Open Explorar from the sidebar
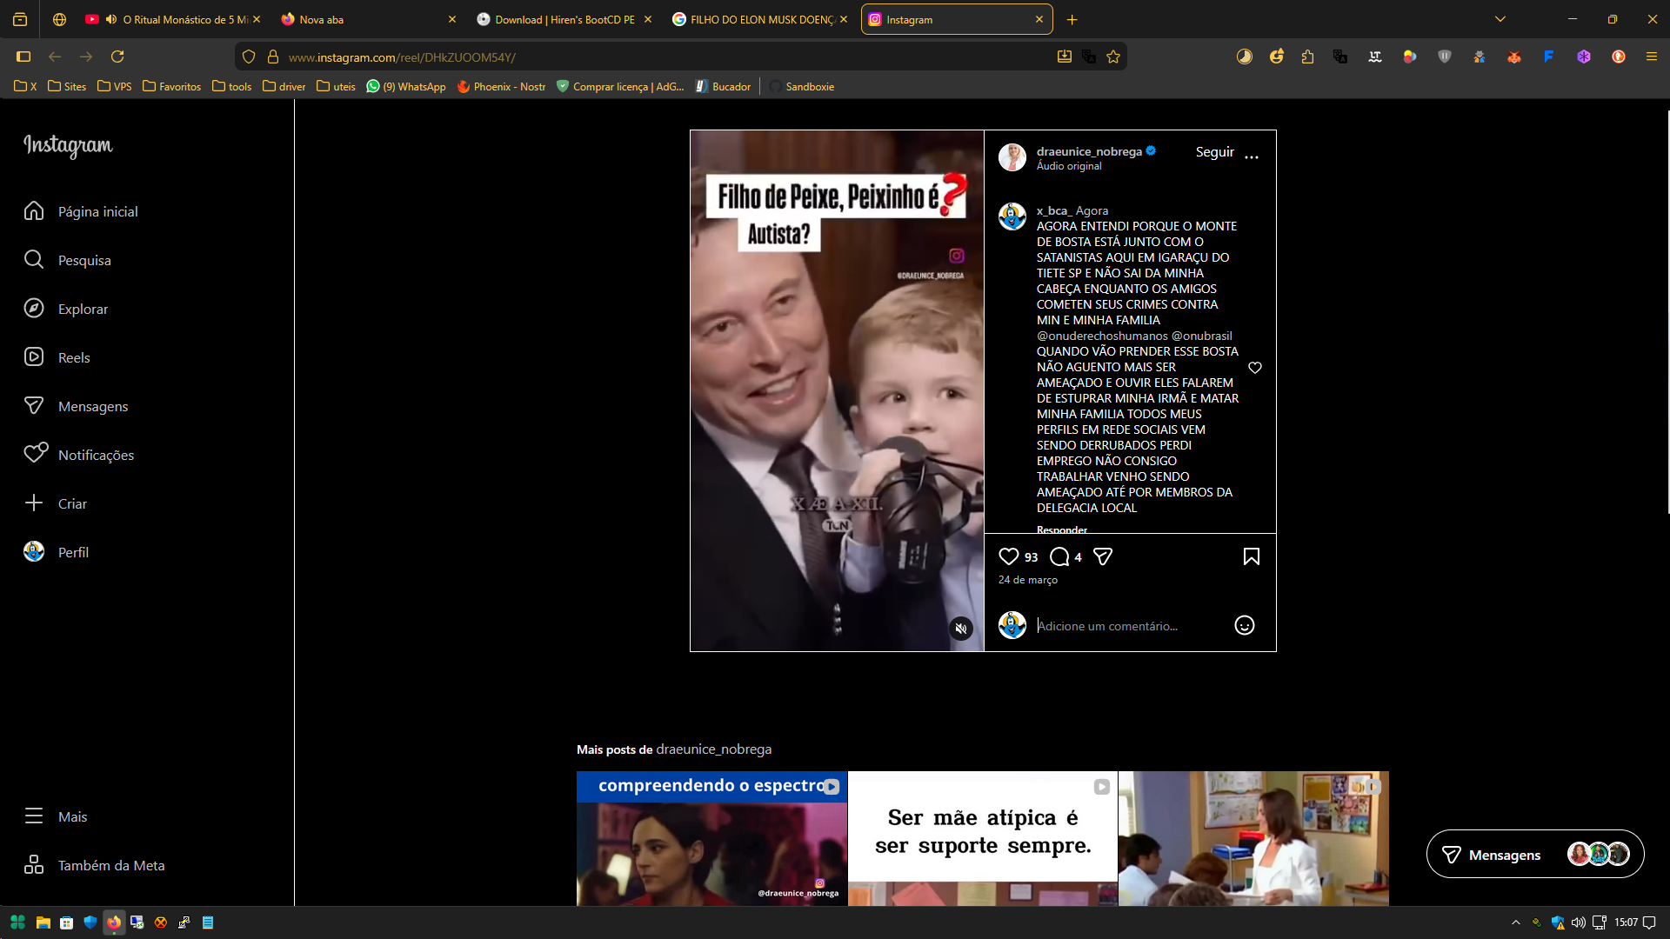The image size is (1670, 939). click(83, 309)
